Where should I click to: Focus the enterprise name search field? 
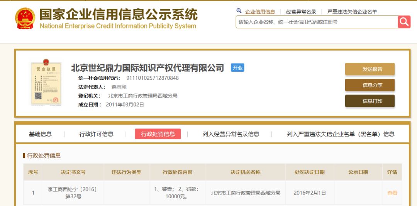(317, 22)
